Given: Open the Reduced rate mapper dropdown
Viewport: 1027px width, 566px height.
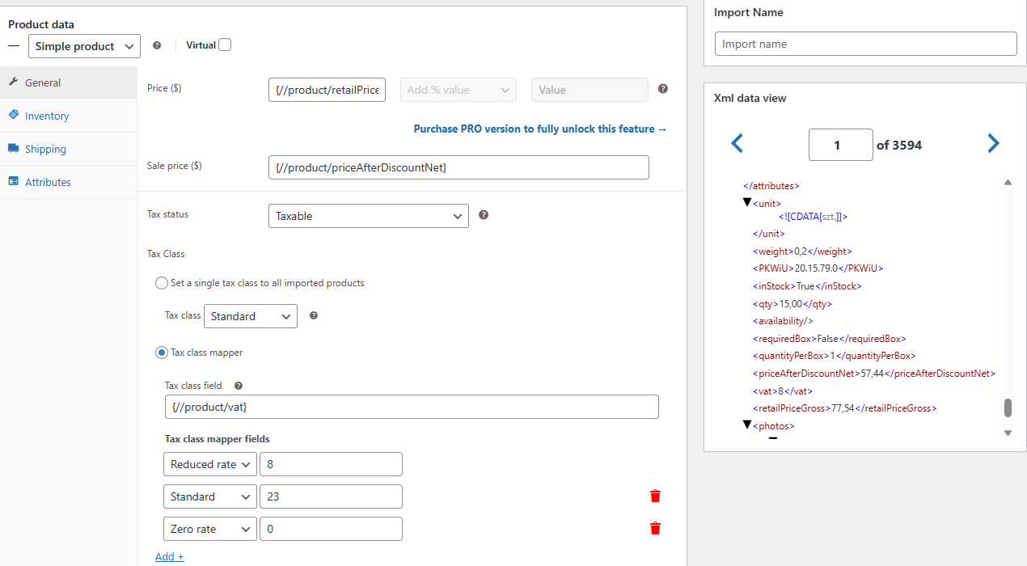Looking at the screenshot, I should (x=210, y=464).
